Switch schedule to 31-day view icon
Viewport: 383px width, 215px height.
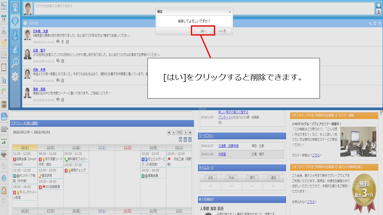pyautogui.click(x=190, y=139)
